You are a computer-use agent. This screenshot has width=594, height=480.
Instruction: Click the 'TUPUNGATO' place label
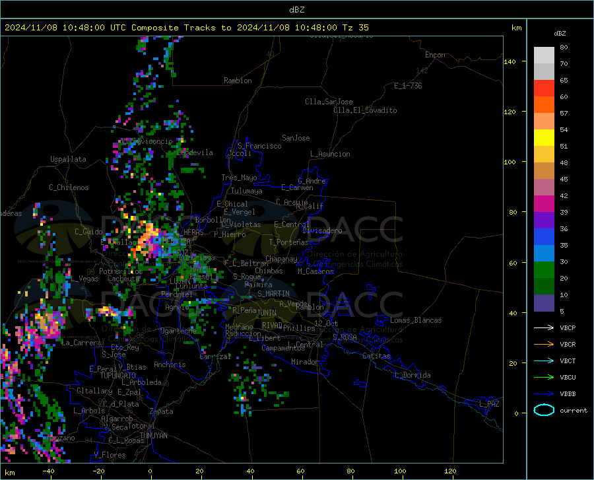[118, 376]
